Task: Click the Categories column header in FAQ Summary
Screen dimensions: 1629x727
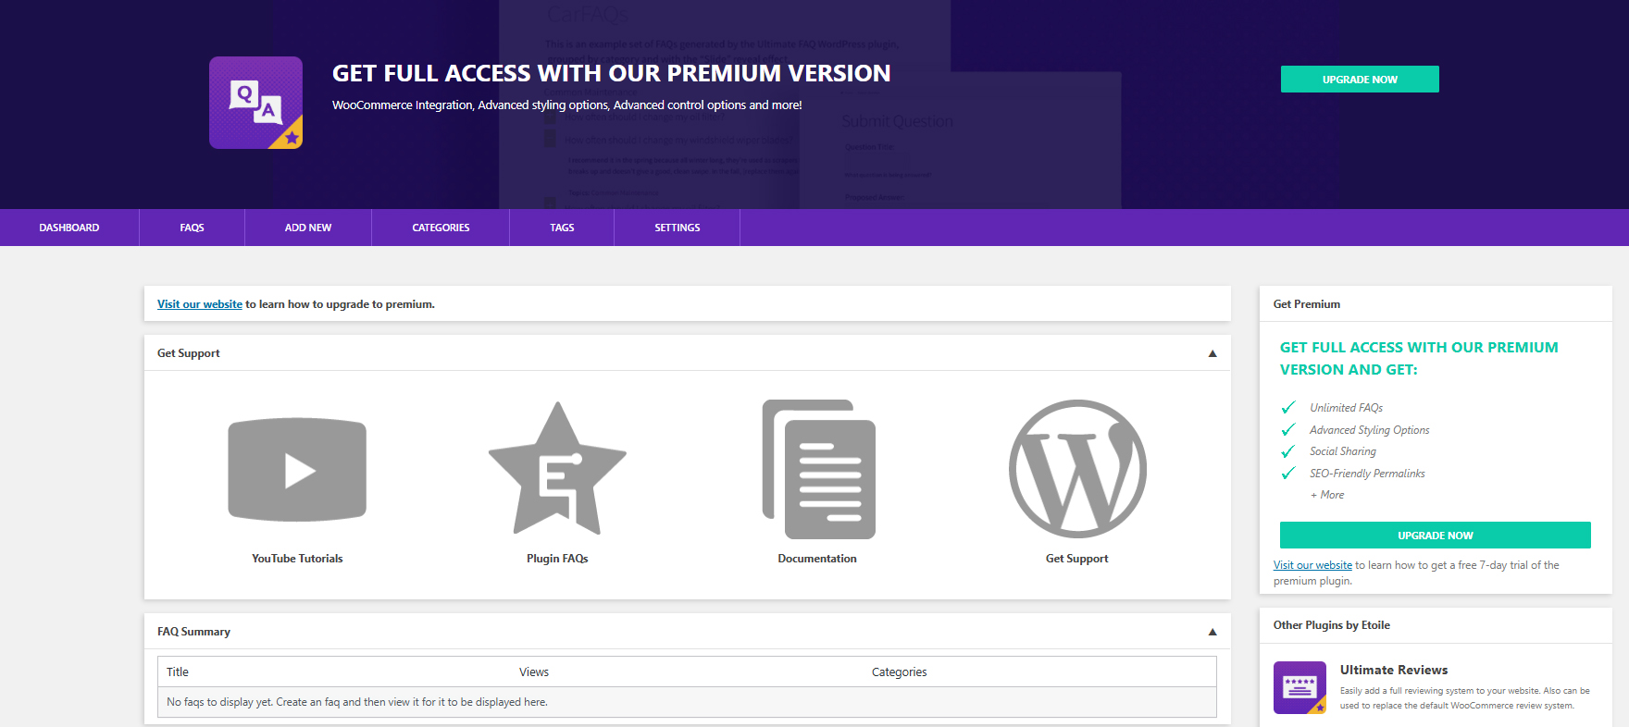Action: pos(899,672)
